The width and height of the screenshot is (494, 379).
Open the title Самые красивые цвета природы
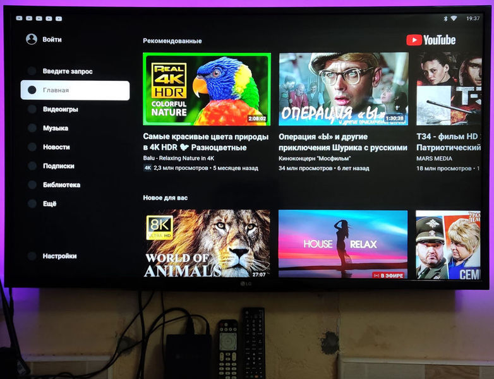[206, 142]
